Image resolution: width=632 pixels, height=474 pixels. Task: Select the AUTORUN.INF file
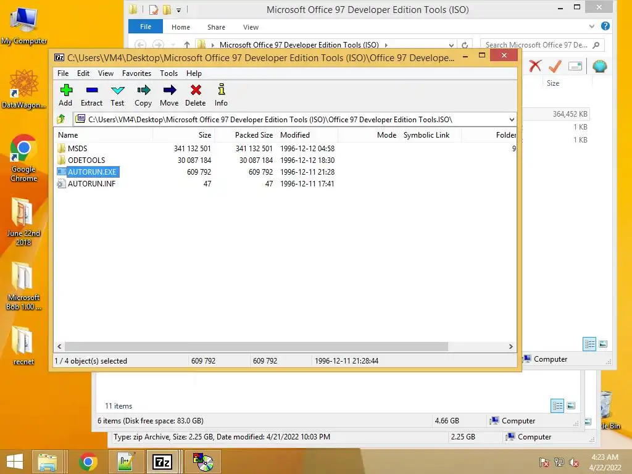coord(91,183)
